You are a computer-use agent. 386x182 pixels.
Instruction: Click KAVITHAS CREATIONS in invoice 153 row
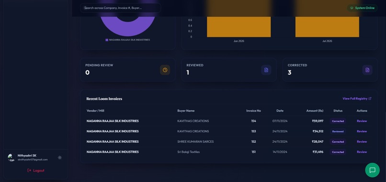click(x=193, y=131)
